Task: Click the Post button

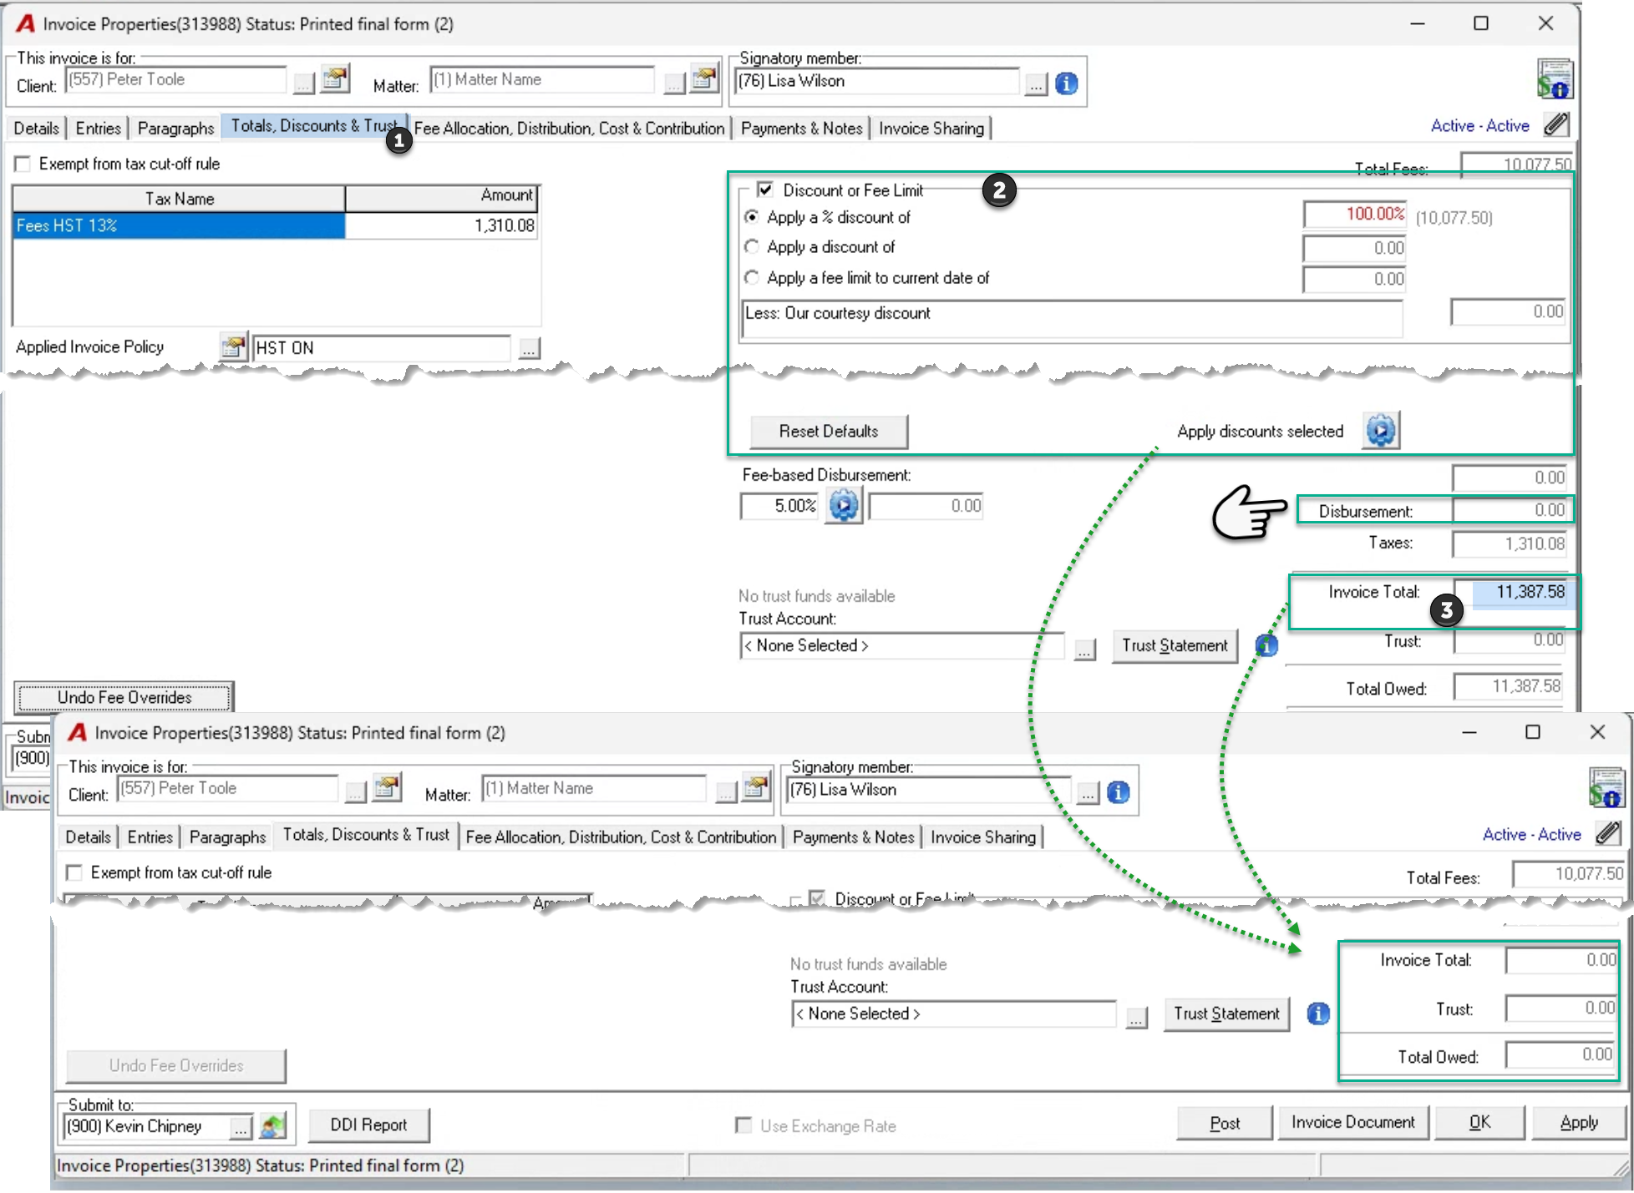Action: (1225, 1123)
